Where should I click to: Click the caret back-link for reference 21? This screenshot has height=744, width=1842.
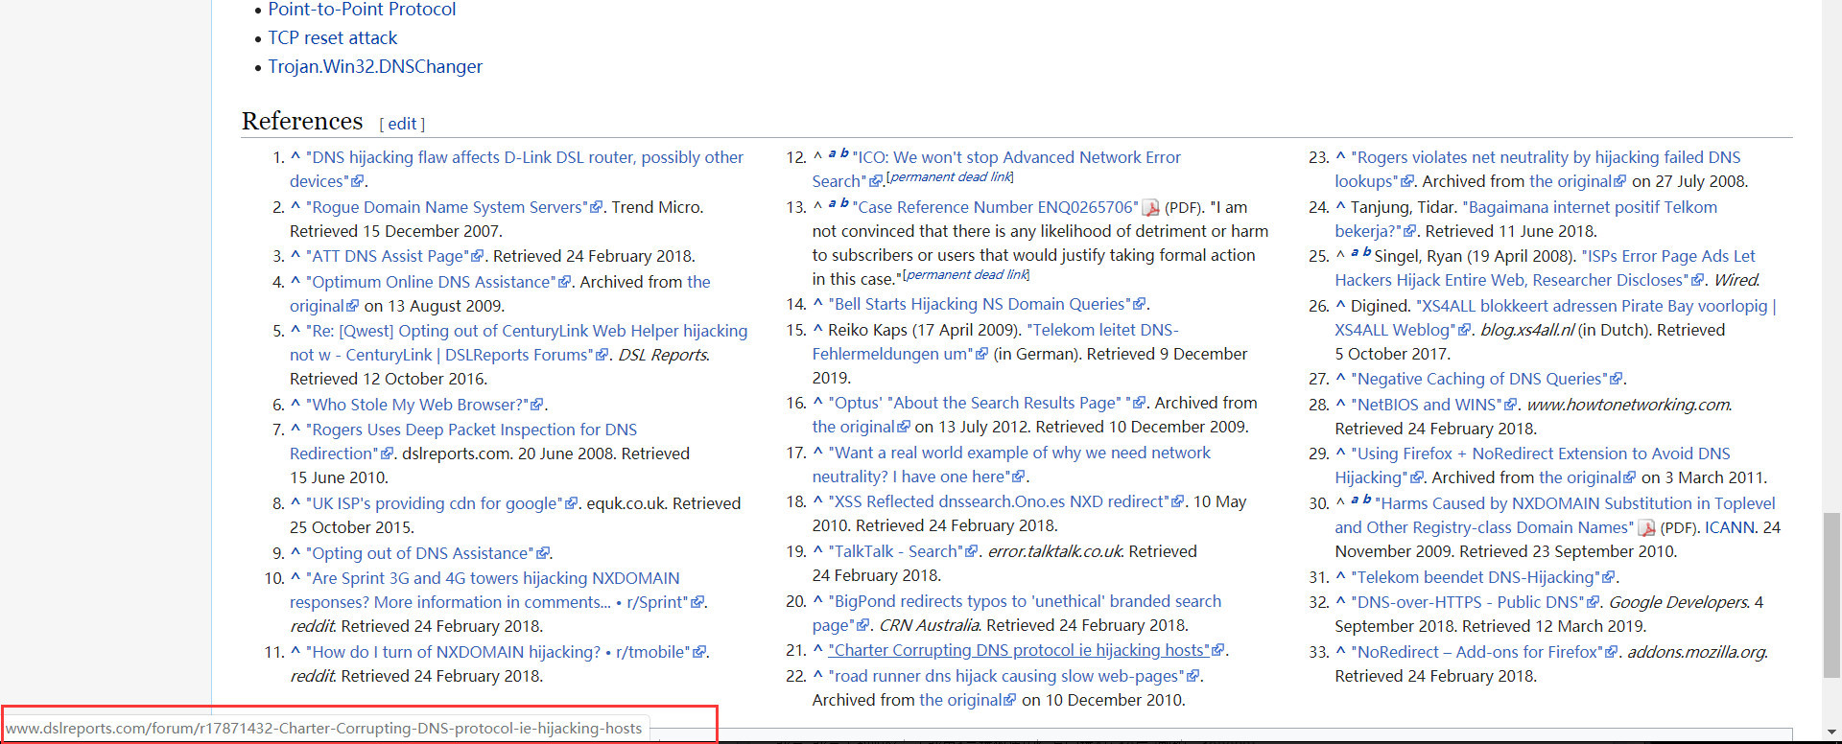[817, 650]
